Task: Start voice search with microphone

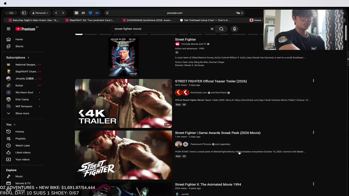Action: click(x=234, y=29)
